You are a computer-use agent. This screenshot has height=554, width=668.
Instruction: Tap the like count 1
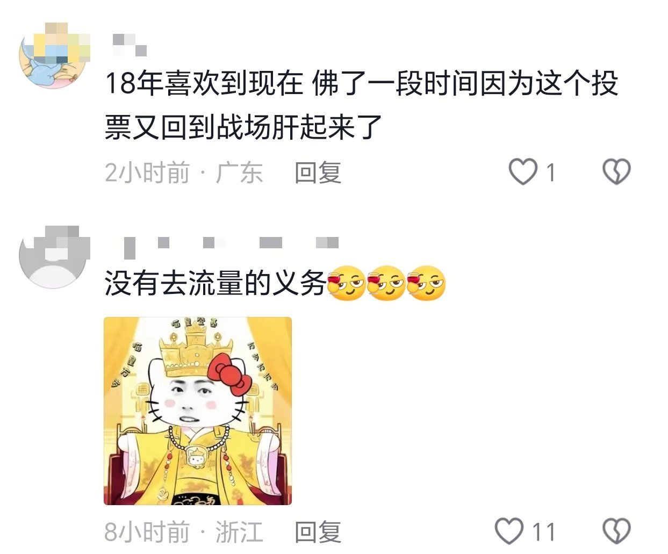[x=550, y=173]
